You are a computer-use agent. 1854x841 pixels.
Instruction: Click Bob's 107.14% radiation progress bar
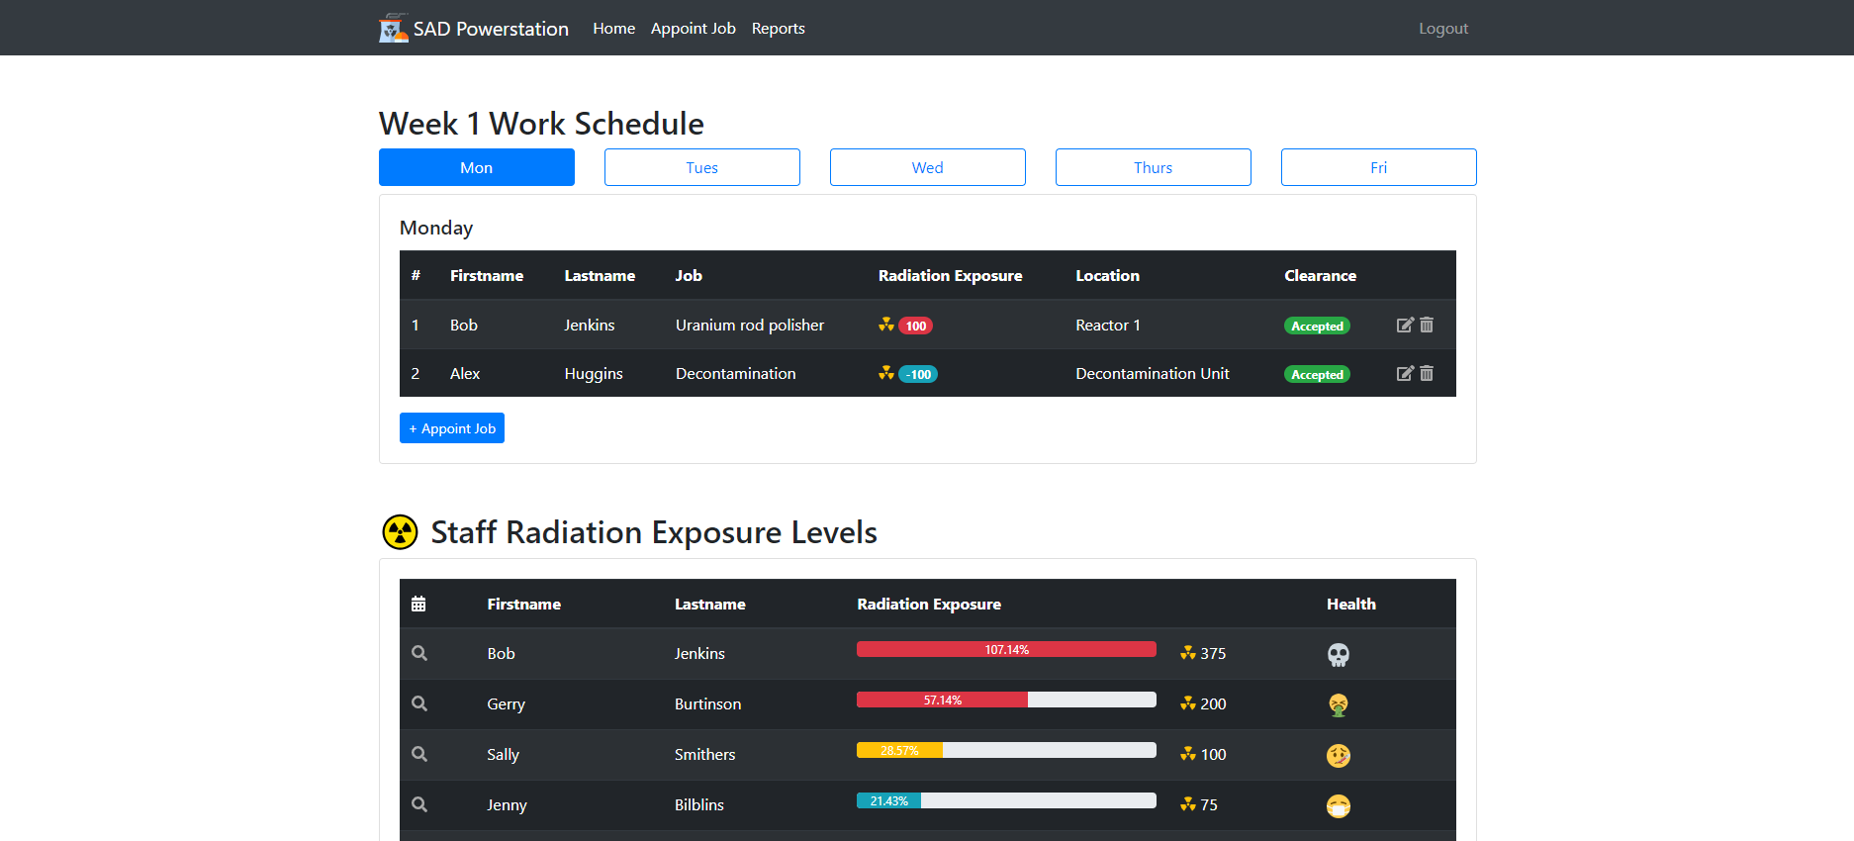pos(1006,649)
